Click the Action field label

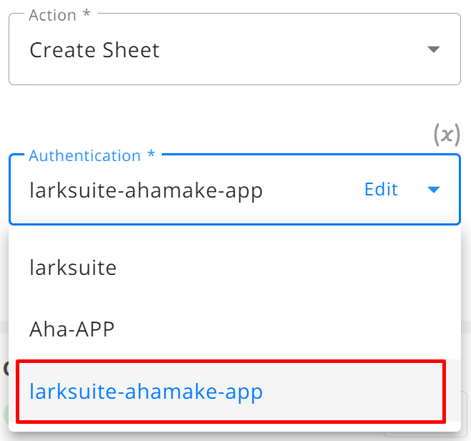click(59, 15)
